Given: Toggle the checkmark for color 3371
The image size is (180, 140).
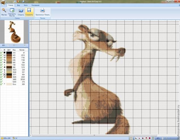Looking at the screenshot, I should tap(1, 74).
